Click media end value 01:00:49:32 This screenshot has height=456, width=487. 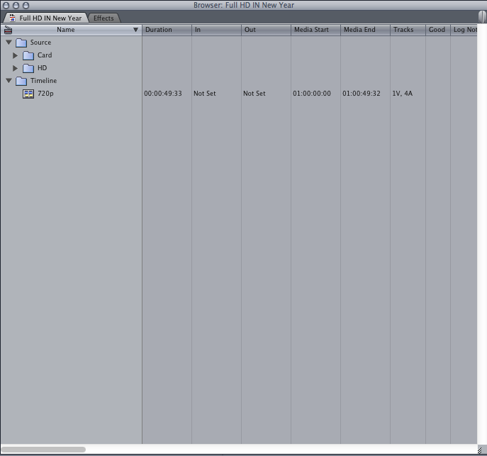pos(362,94)
